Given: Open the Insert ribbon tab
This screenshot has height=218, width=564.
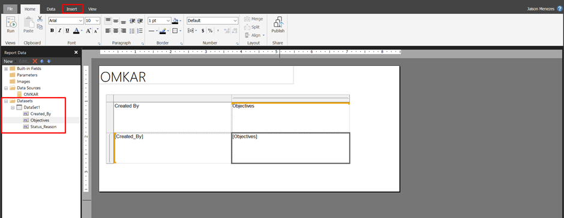Looking at the screenshot, I should [x=72, y=9].
